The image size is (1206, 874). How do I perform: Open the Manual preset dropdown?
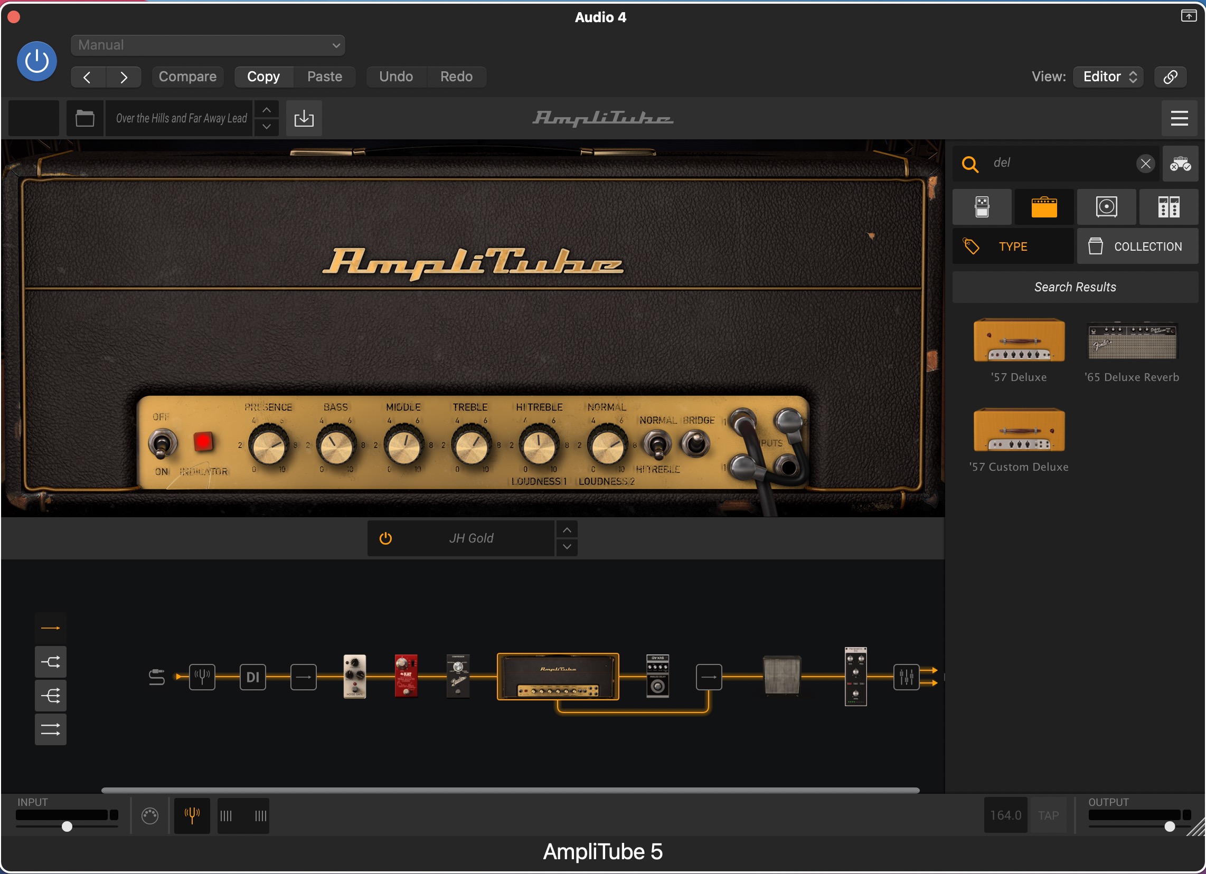coord(208,45)
